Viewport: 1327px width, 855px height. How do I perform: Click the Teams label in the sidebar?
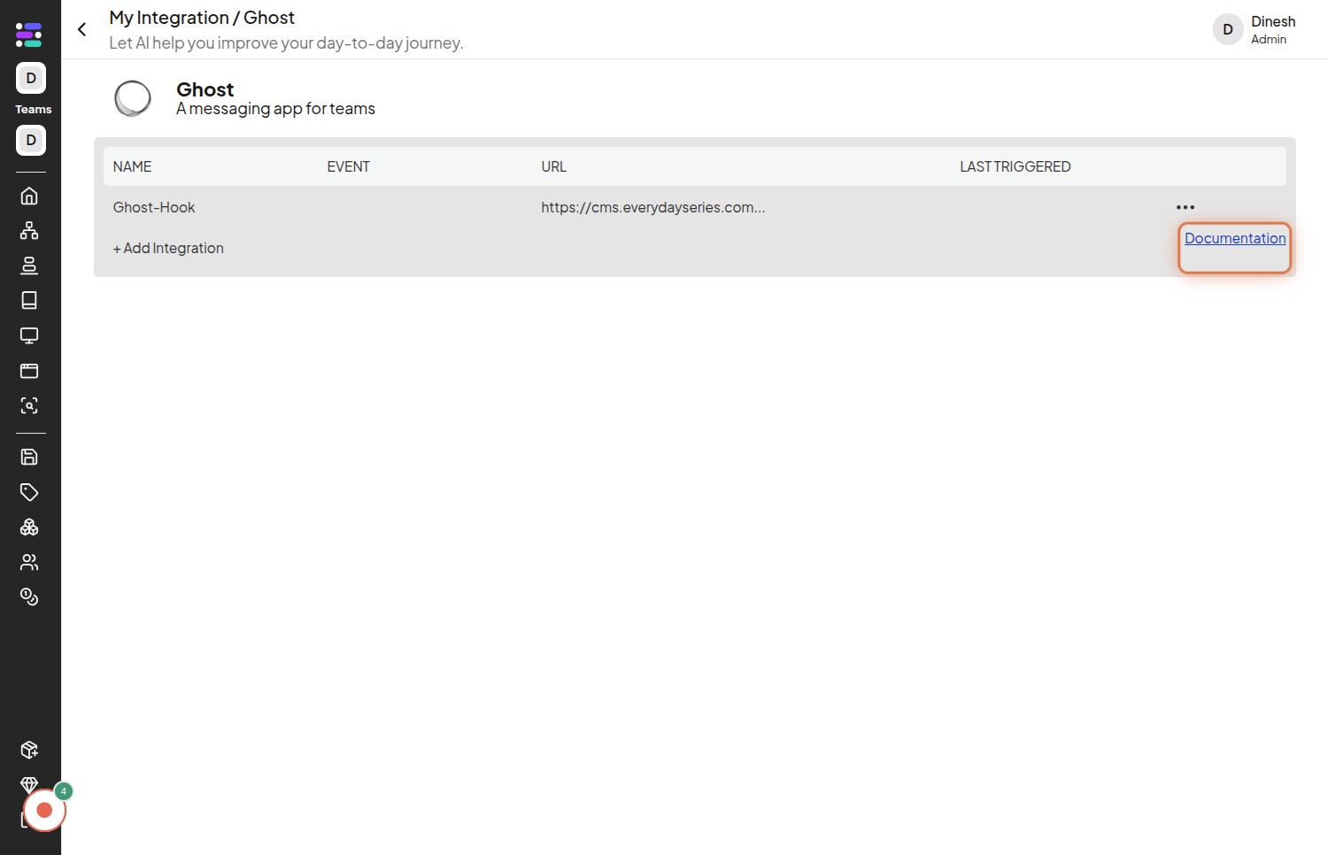[33, 109]
